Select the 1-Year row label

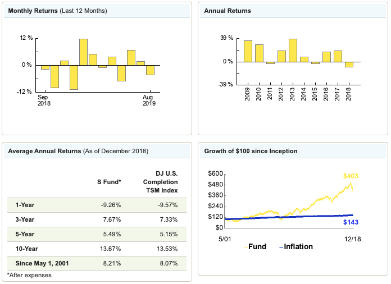pos(25,205)
